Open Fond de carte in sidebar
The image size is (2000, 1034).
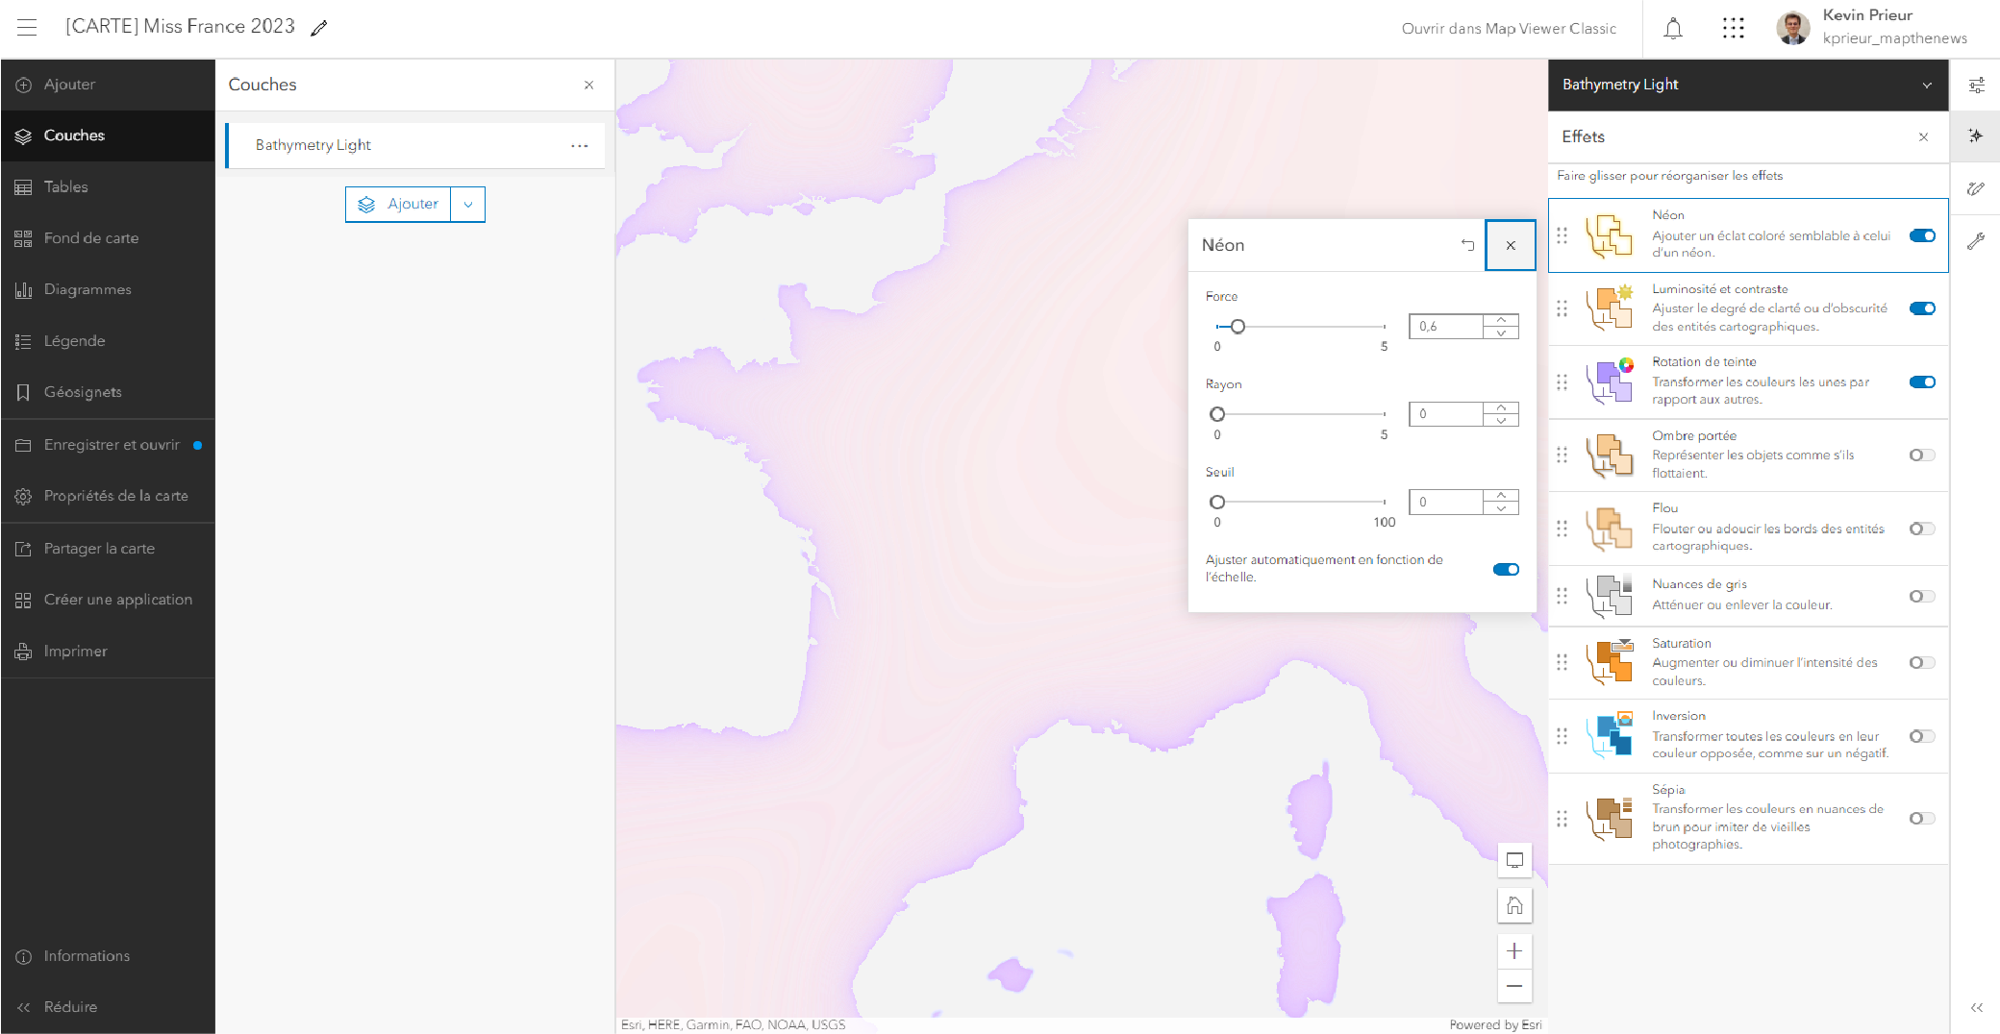(90, 238)
